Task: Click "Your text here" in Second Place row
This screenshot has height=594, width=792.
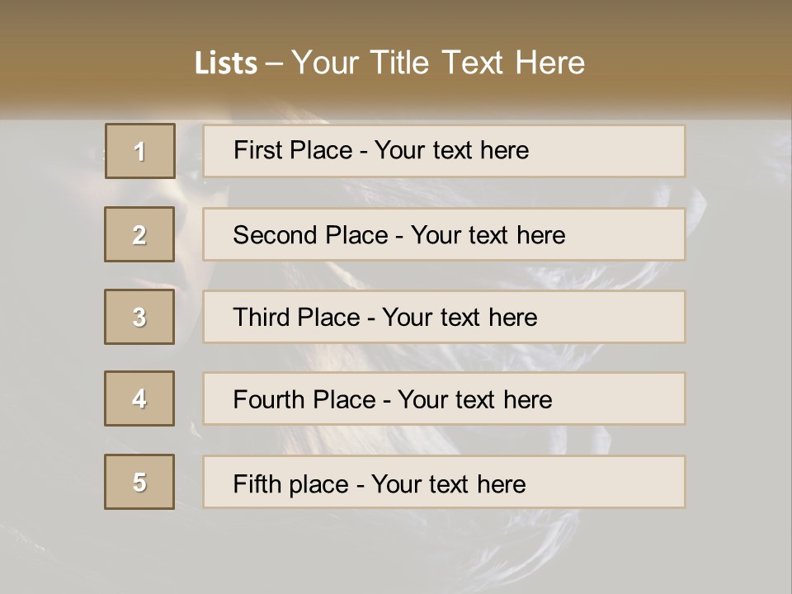Action: (488, 235)
